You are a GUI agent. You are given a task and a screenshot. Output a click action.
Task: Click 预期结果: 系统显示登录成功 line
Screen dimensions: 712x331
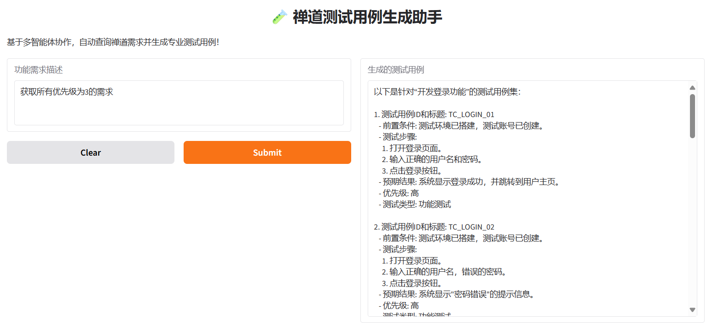click(470, 182)
